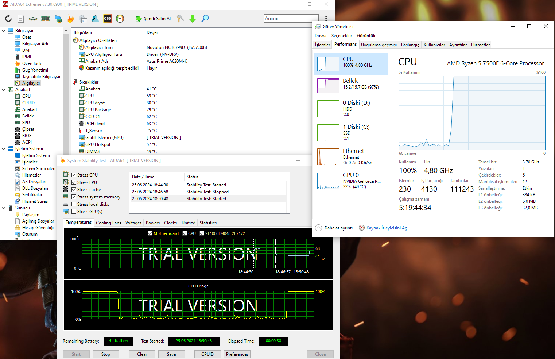Open the OSD panel toolbar icon
Viewport: 555px width, 359px height.
point(108,19)
